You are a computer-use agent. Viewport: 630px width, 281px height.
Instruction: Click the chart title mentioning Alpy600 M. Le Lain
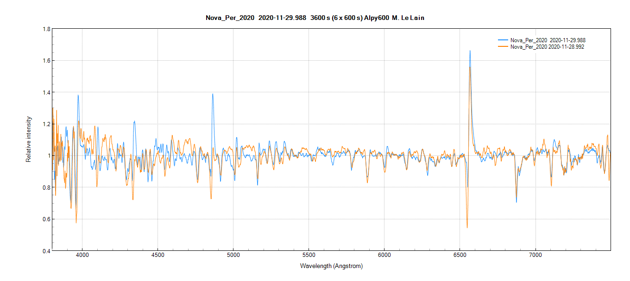click(x=315, y=18)
